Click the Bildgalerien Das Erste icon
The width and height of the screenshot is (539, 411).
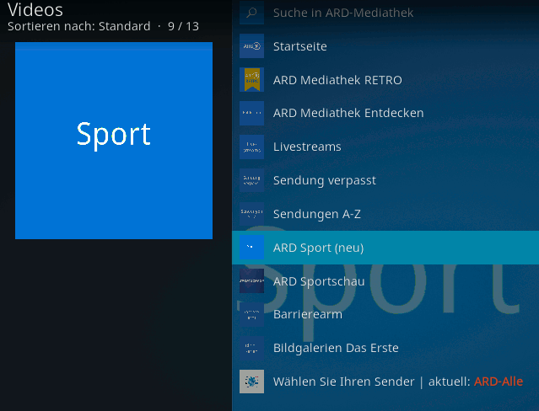(251, 348)
